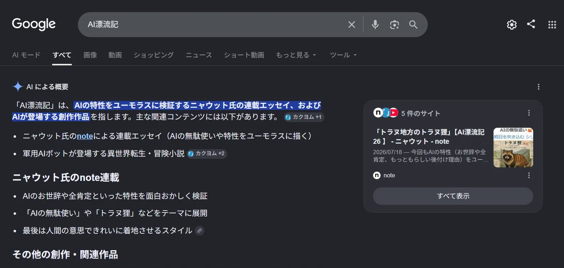Image resolution: width=564 pixels, height=268 pixels.
Task: Click the その他の創作・関連作品 heading
Action: (x=65, y=255)
